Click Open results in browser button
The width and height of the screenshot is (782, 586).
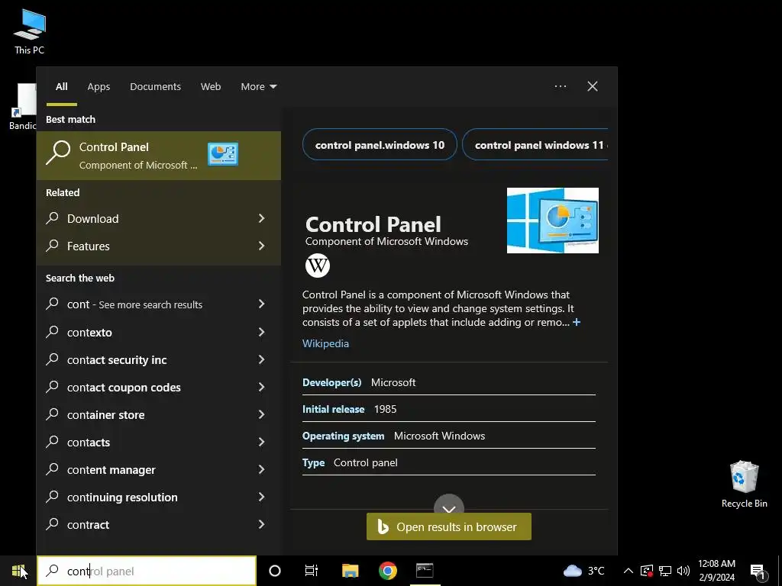pos(449,526)
